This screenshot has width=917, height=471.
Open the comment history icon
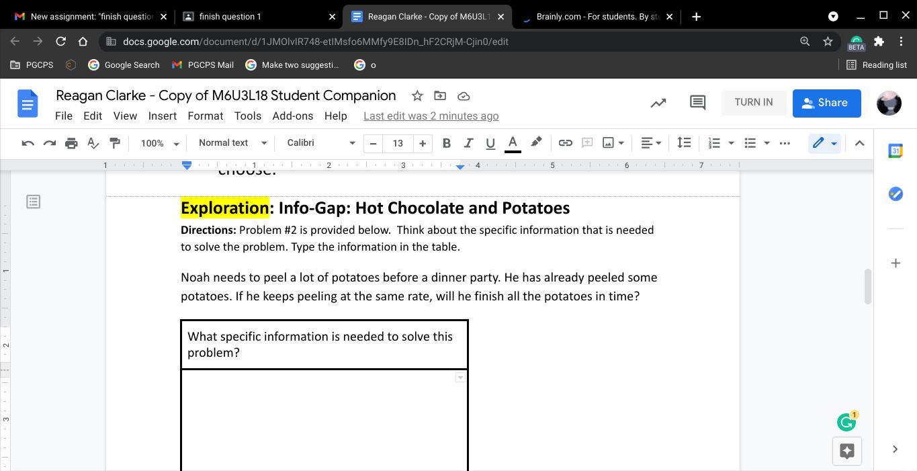coord(697,103)
